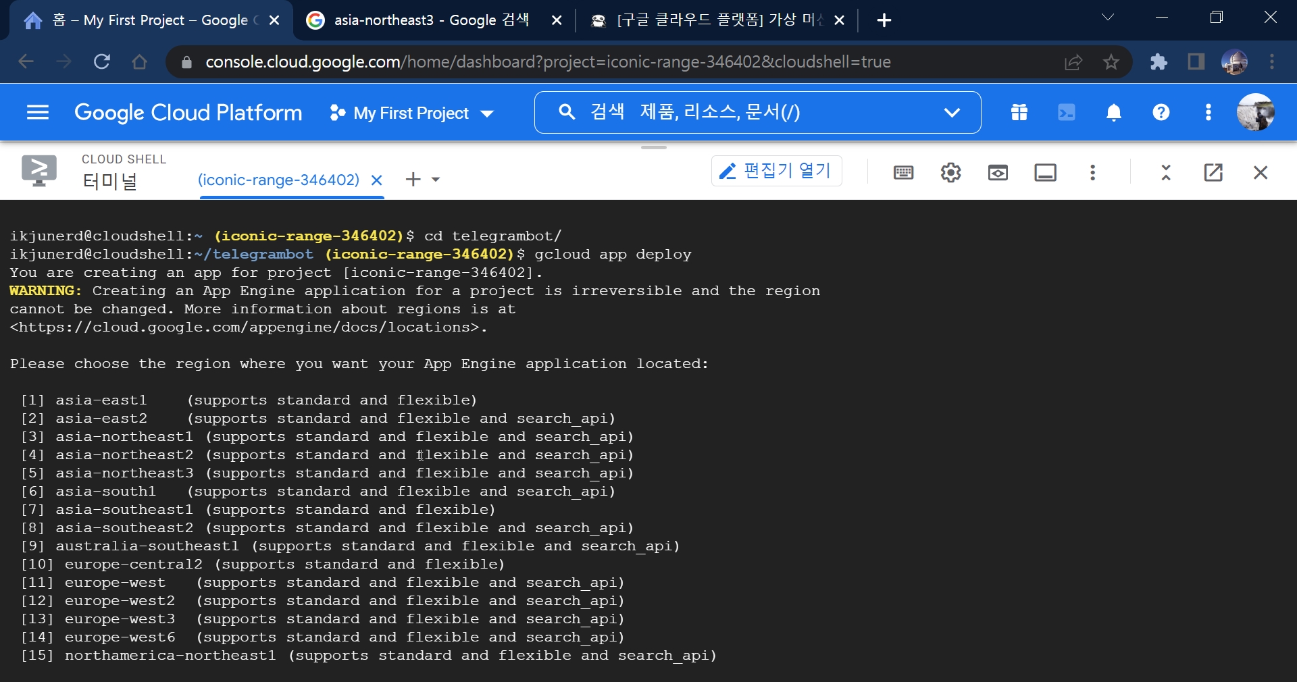
Task: Switch to the asia-northeast3 Google search tab
Action: 432,20
